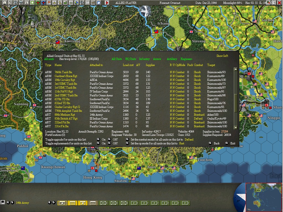Change the list combat mode value Defend
The image size is (283, 212).
[189, 139]
